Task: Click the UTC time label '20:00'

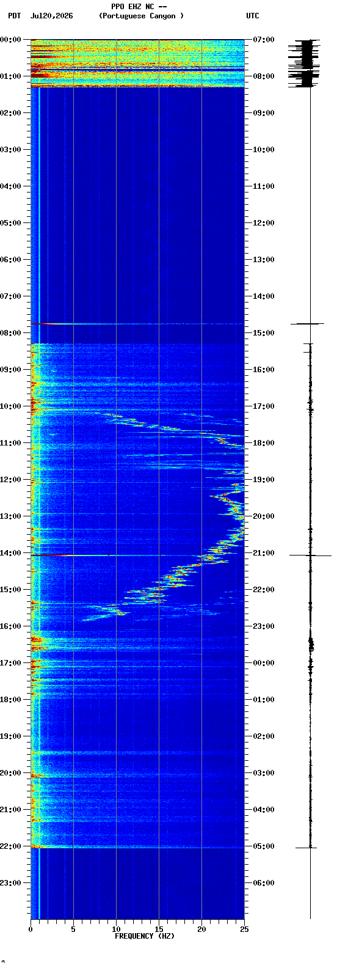Action: tap(264, 516)
